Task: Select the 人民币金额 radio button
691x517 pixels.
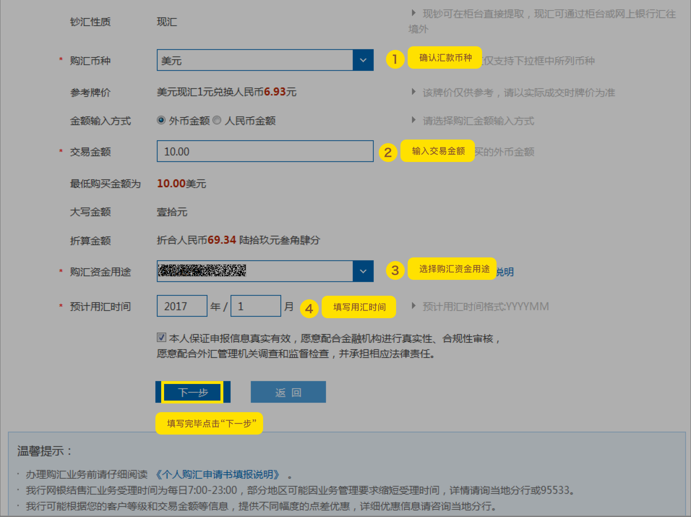Action: [217, 120]
